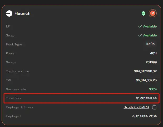
Task: Click the Trading volume value
Action: point(145,71)
